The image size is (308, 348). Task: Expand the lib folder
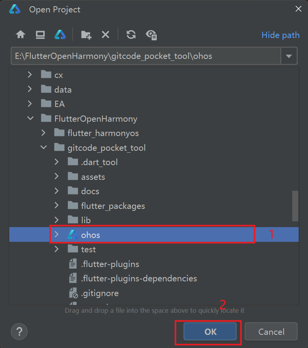[57, 220]
